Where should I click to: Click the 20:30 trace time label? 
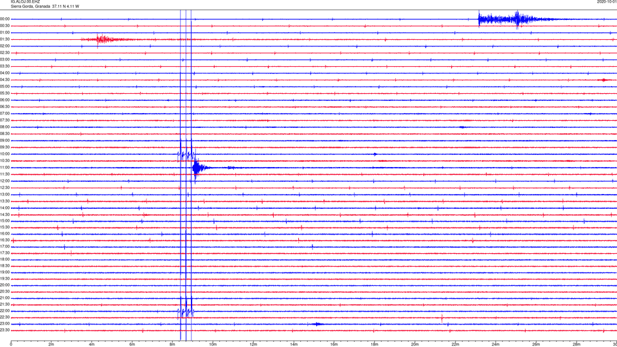(5, 292)
